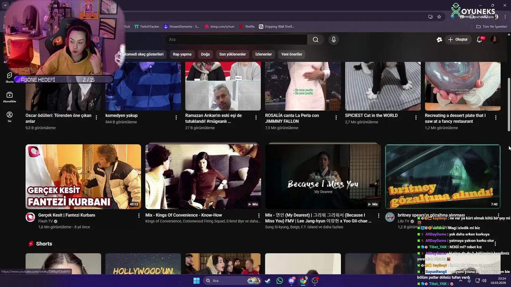Click the star-shaped icon left of Oluştur
Viewport: 511px width, 287px height.
coord(439,39)
